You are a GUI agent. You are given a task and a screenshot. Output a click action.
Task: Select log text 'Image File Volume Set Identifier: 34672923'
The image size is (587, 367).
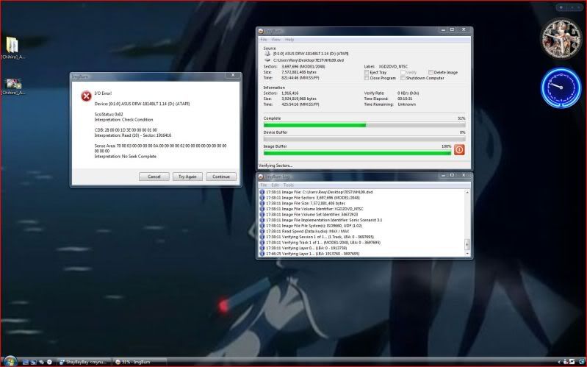(x=320, y=215)
